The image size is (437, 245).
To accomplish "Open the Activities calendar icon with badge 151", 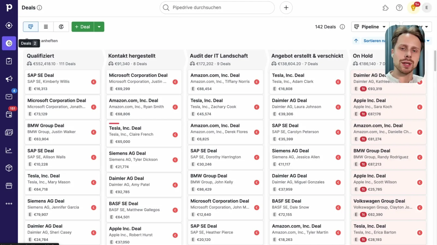I will coord(9,115).
